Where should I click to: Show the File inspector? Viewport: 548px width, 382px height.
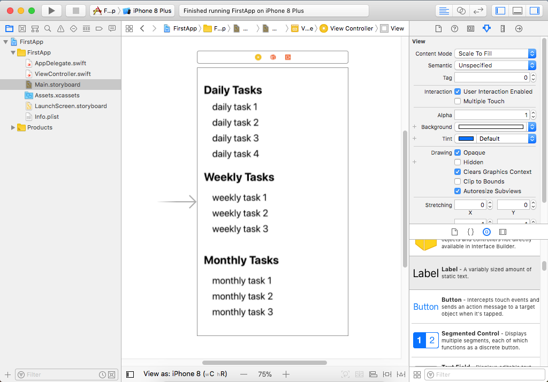coord(439,29)
